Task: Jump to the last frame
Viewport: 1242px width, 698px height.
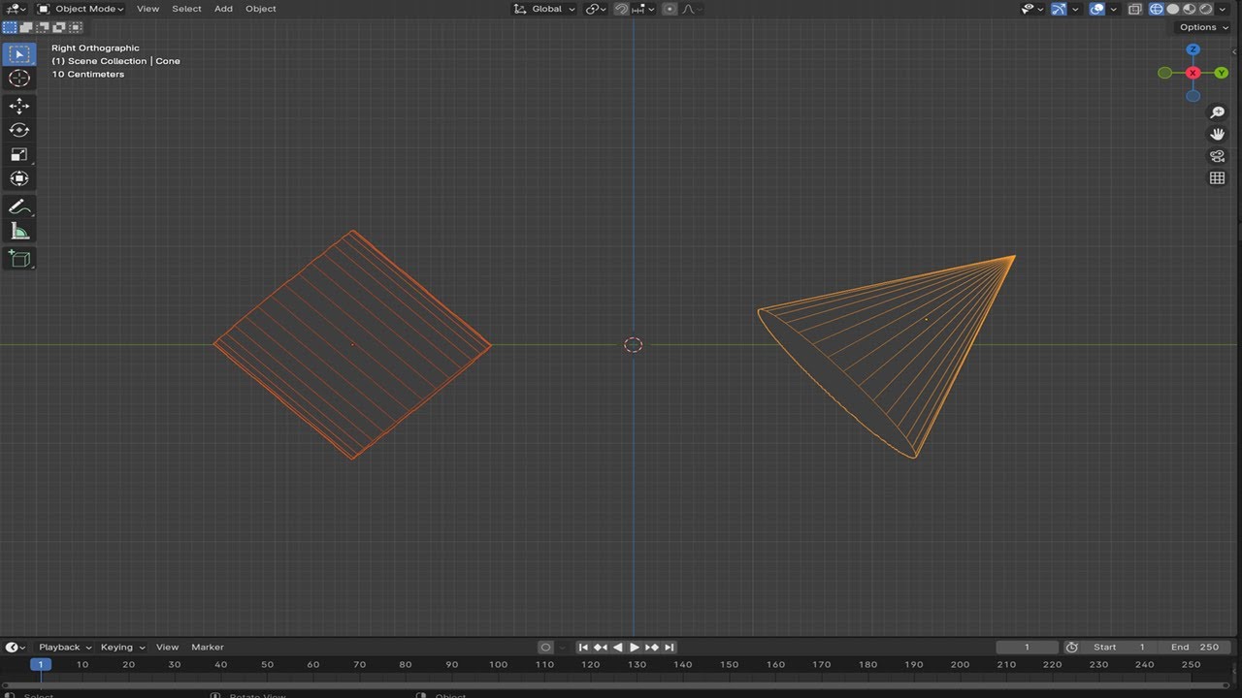Action: (x=669, y=647)
